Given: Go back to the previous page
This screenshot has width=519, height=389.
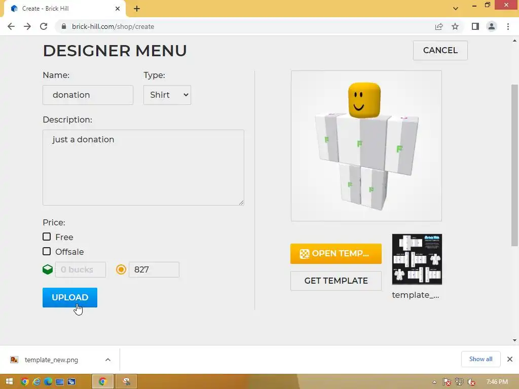Looking at the screenshot, I should 11,26.
